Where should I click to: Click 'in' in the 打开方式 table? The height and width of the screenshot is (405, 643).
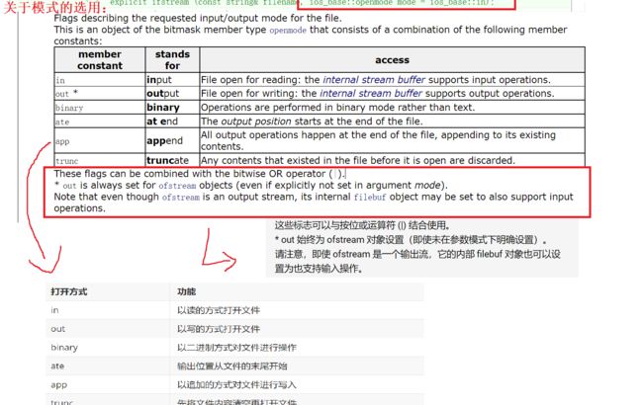coord(55,310)
